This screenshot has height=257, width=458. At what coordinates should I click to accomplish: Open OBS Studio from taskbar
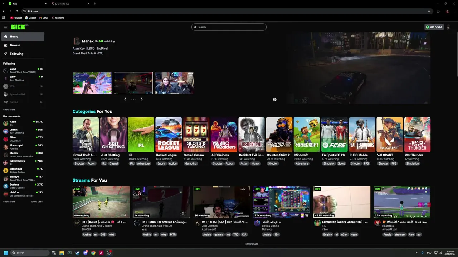pyautogui.click(x=109, y=253)
